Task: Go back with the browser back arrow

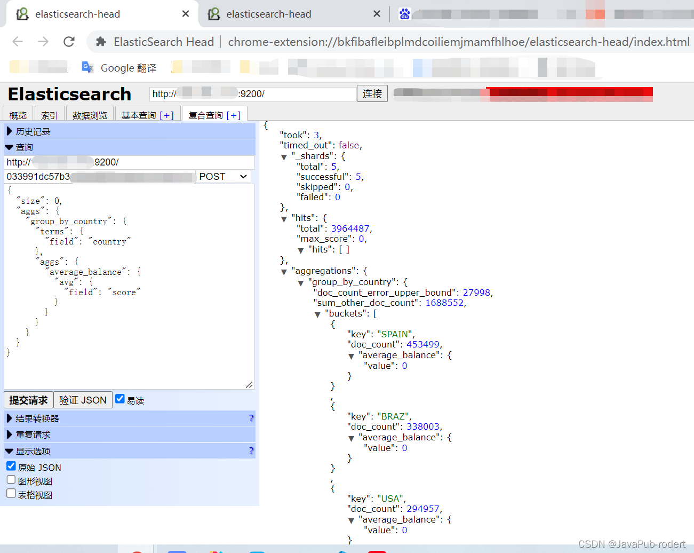Action: (x=18, y=42)
